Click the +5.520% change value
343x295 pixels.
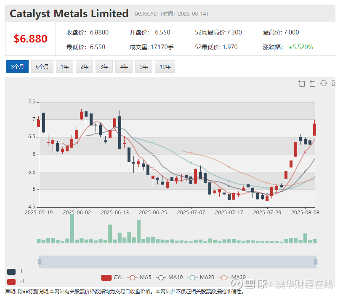click(x=301, y=47)
